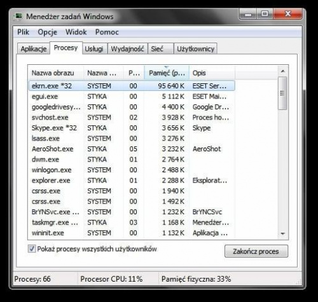Click the scrollbar up arrow
The image size is (318, 302).
click(x=282, y=71)
